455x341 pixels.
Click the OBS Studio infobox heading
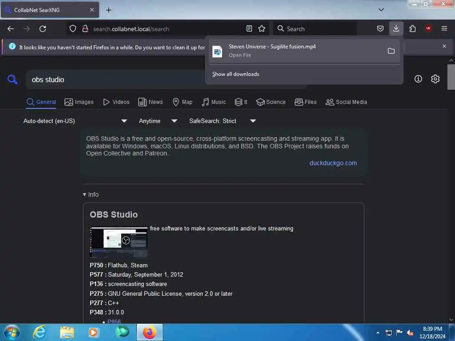(x=114, y=214)
